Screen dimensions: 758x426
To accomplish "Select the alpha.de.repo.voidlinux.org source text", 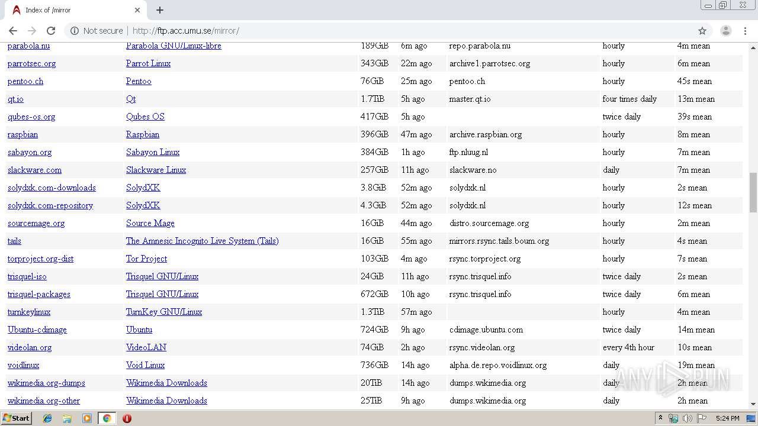I will [x=498, y=365].
